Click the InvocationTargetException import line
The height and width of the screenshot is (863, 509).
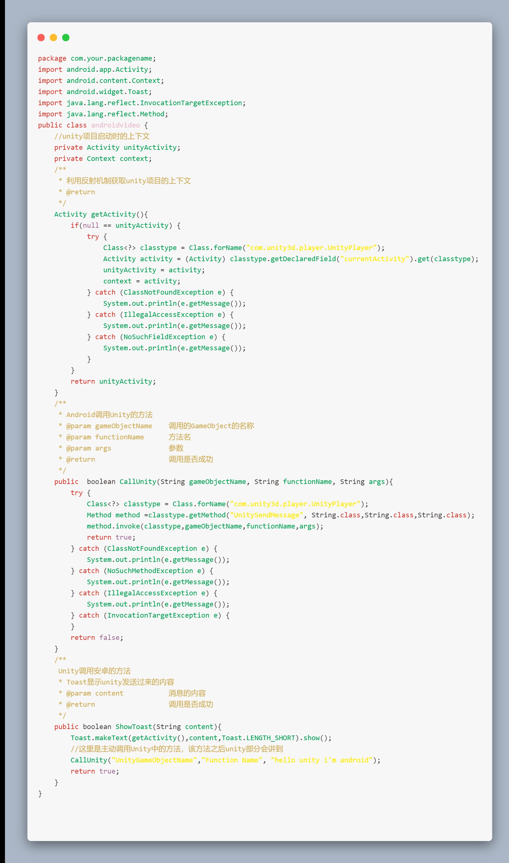click(142, 103)
